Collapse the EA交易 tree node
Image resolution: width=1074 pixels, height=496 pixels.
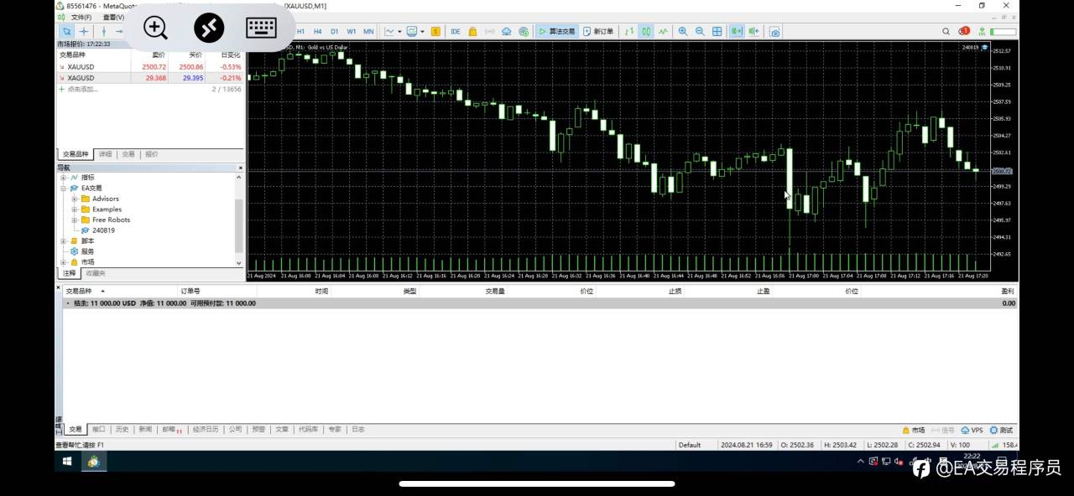tap(63, 189)
